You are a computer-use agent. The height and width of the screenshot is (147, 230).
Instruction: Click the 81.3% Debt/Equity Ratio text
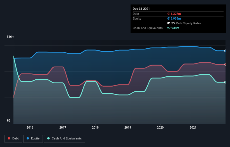184,23
